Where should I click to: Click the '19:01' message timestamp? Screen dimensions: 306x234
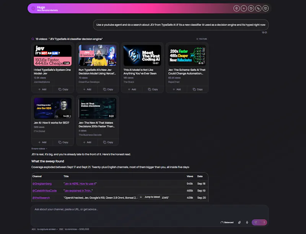tap(264, 32)
